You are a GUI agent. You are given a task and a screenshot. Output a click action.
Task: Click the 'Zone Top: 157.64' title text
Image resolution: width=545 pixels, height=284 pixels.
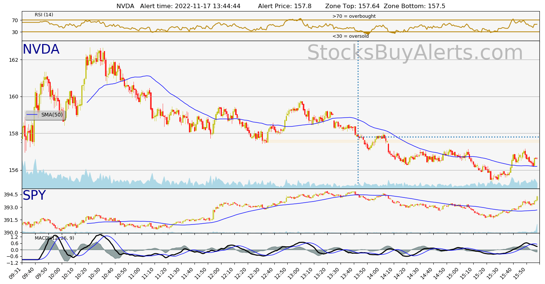(352, 6)
